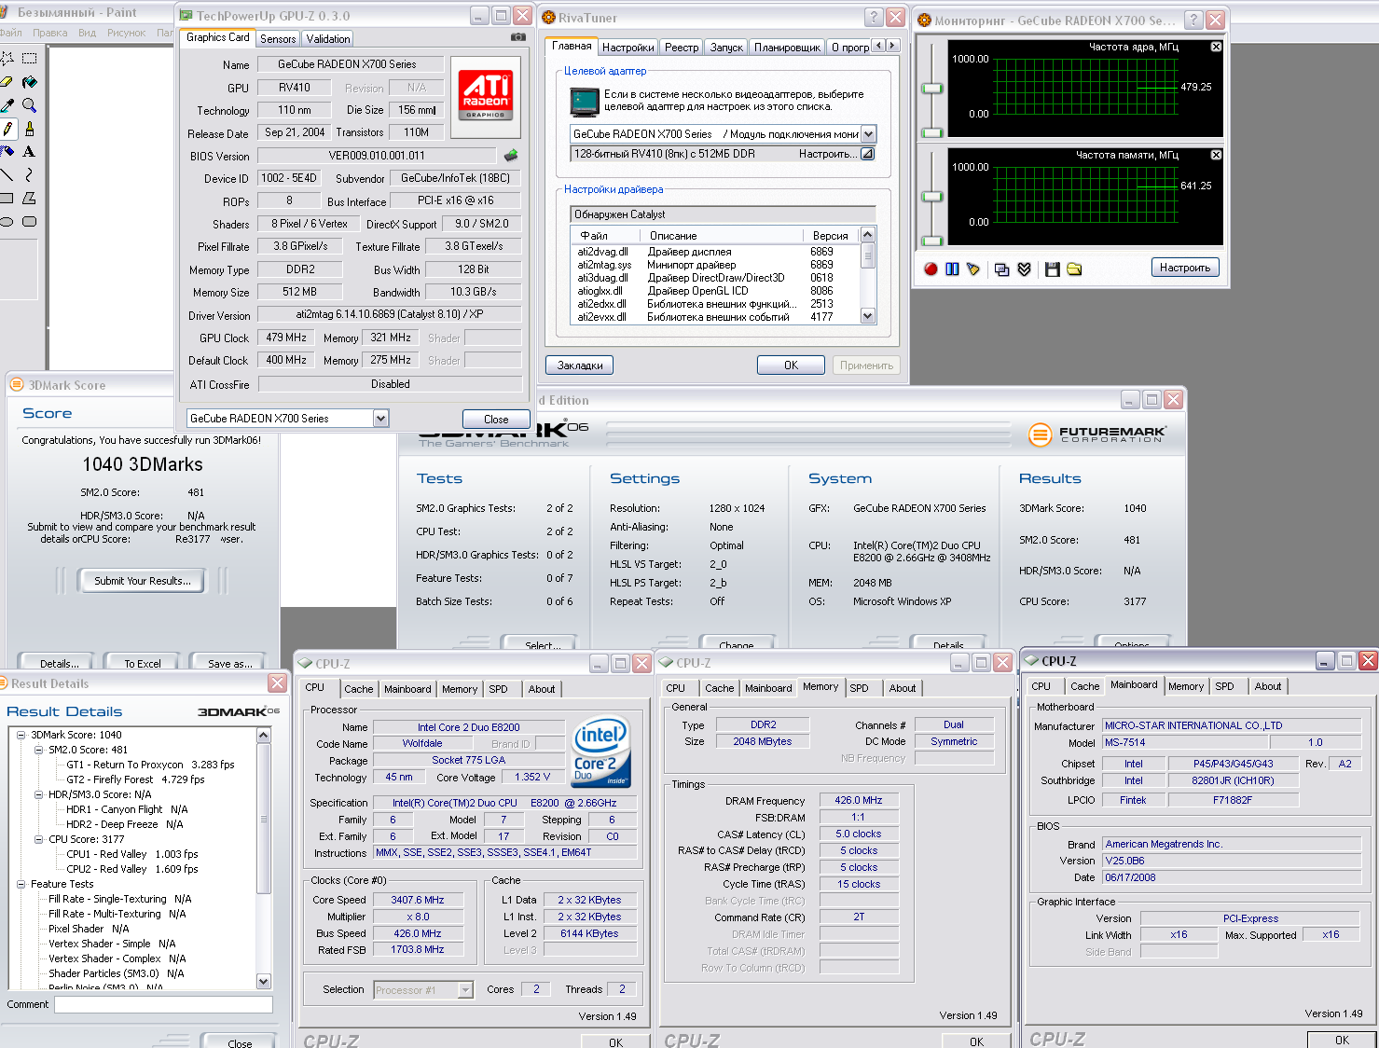Open the Правка menu in Paint
The height and width of the screenshot is (1048, 1379).
[49, 33]
